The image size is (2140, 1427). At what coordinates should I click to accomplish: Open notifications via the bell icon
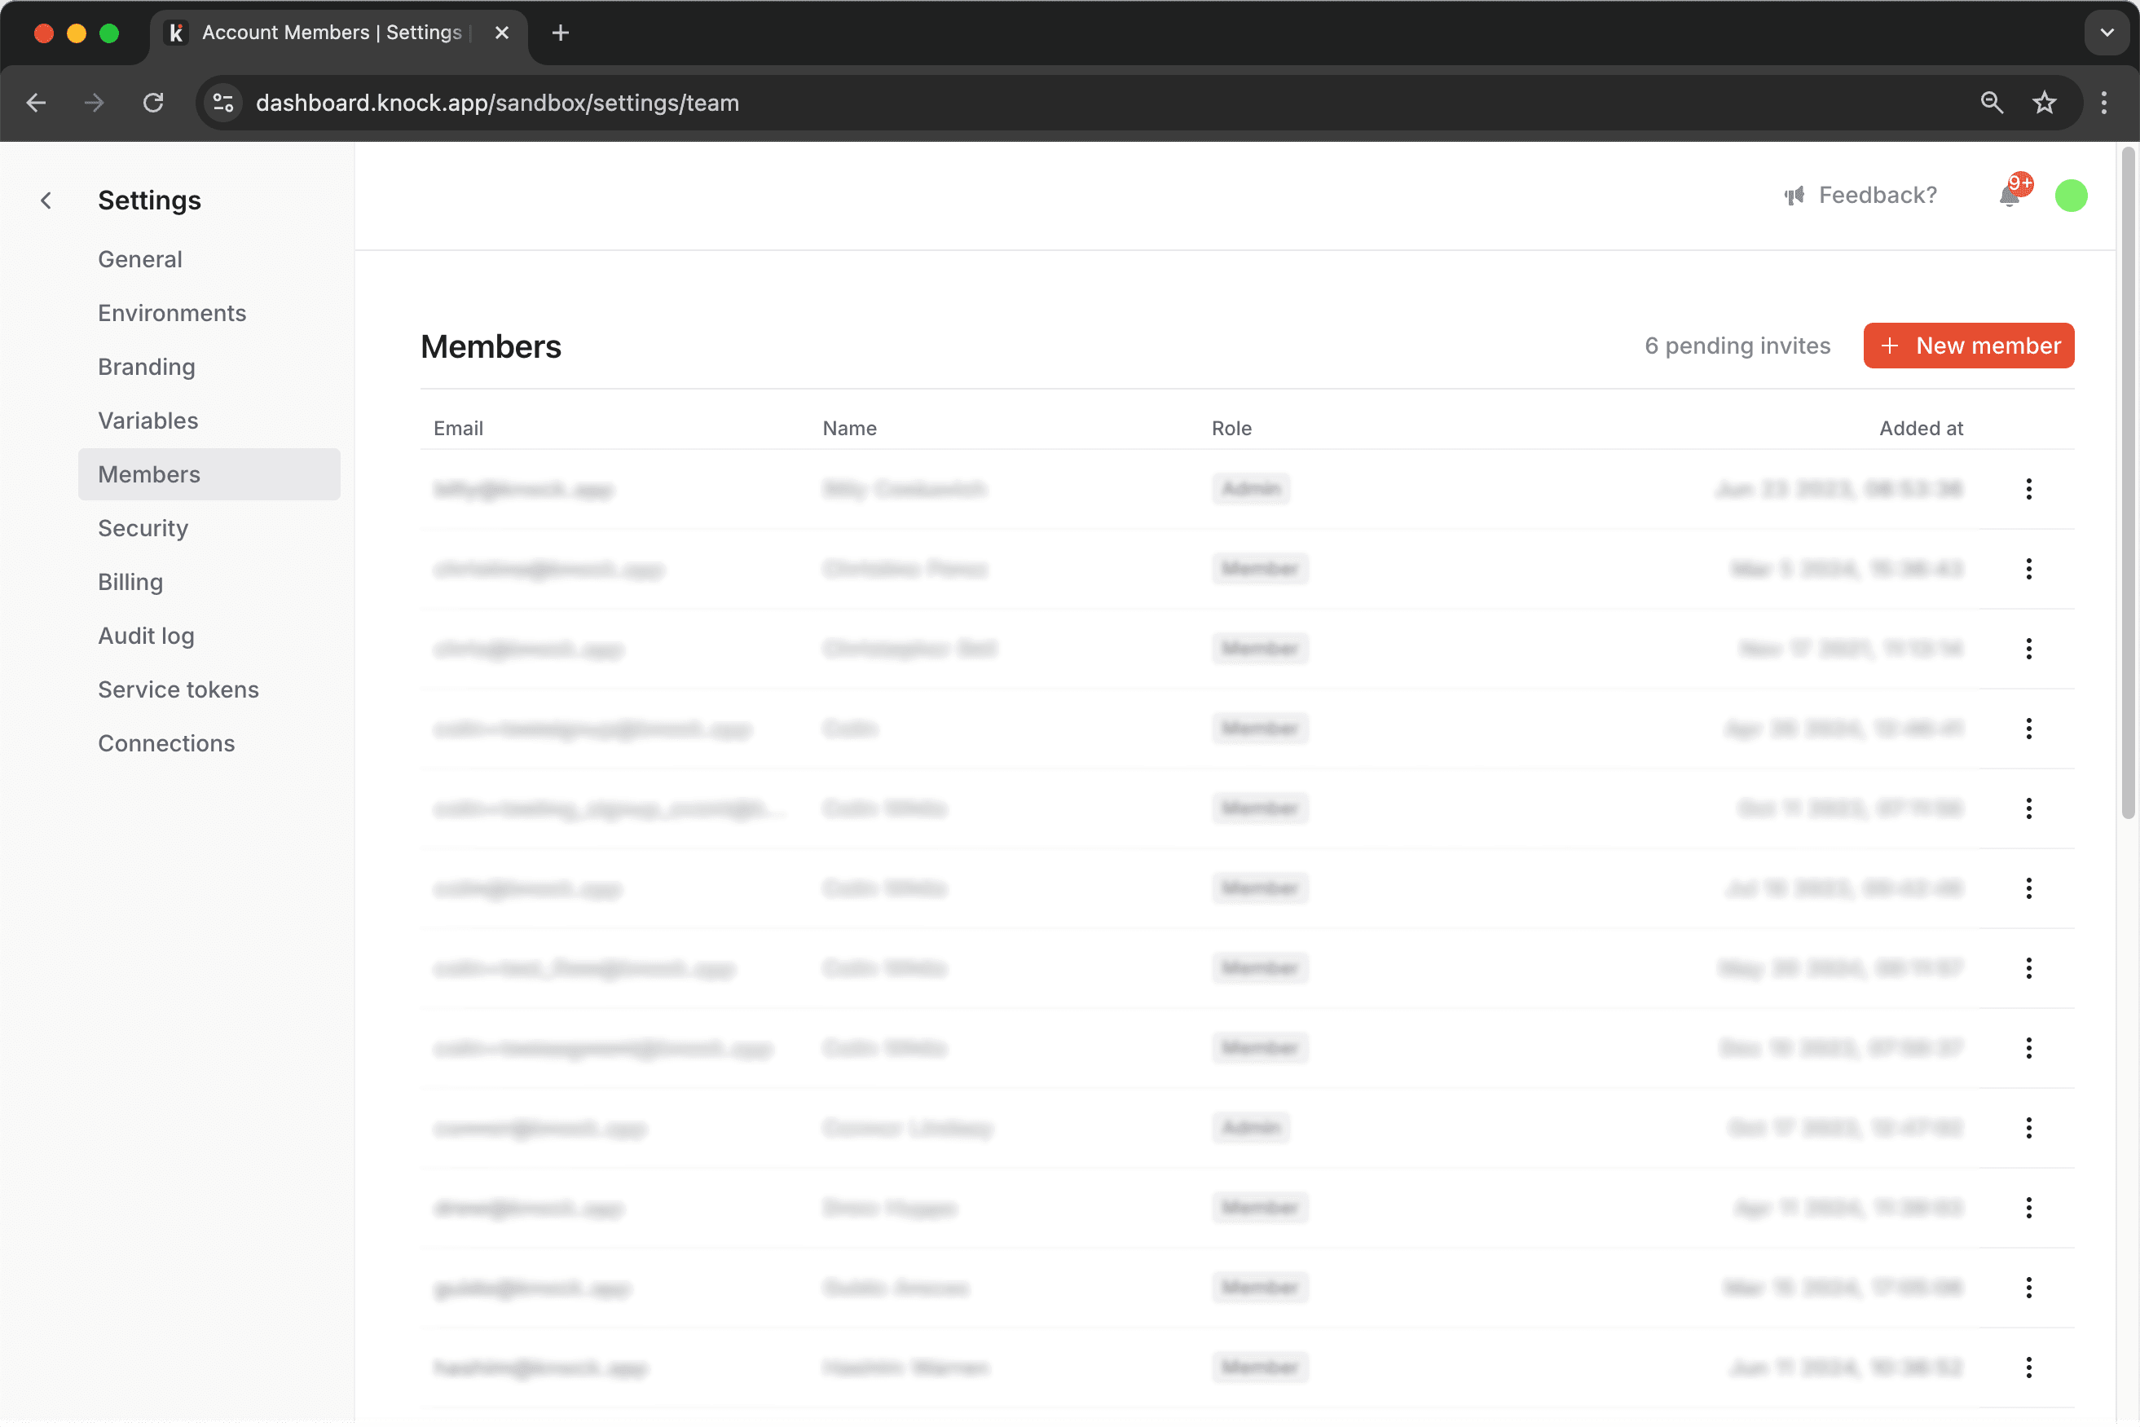pos(2009,196)
